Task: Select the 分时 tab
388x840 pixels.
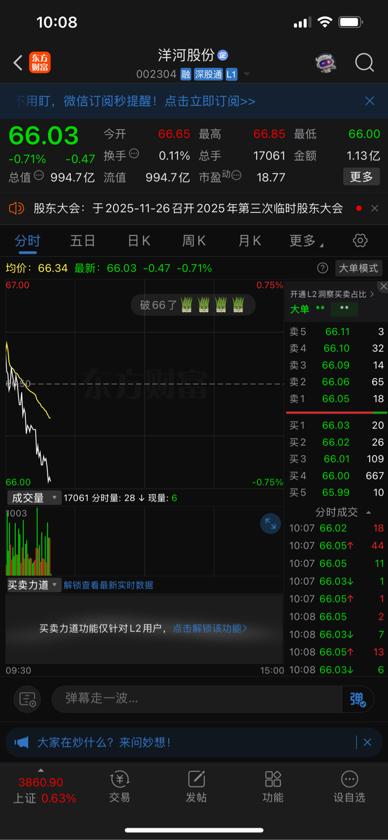Action: [x=27, y=241]
